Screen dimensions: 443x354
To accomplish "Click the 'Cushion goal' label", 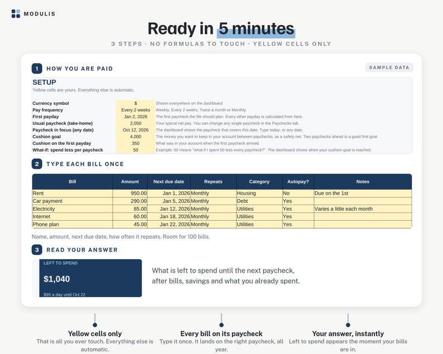I will tap(47, 137).
